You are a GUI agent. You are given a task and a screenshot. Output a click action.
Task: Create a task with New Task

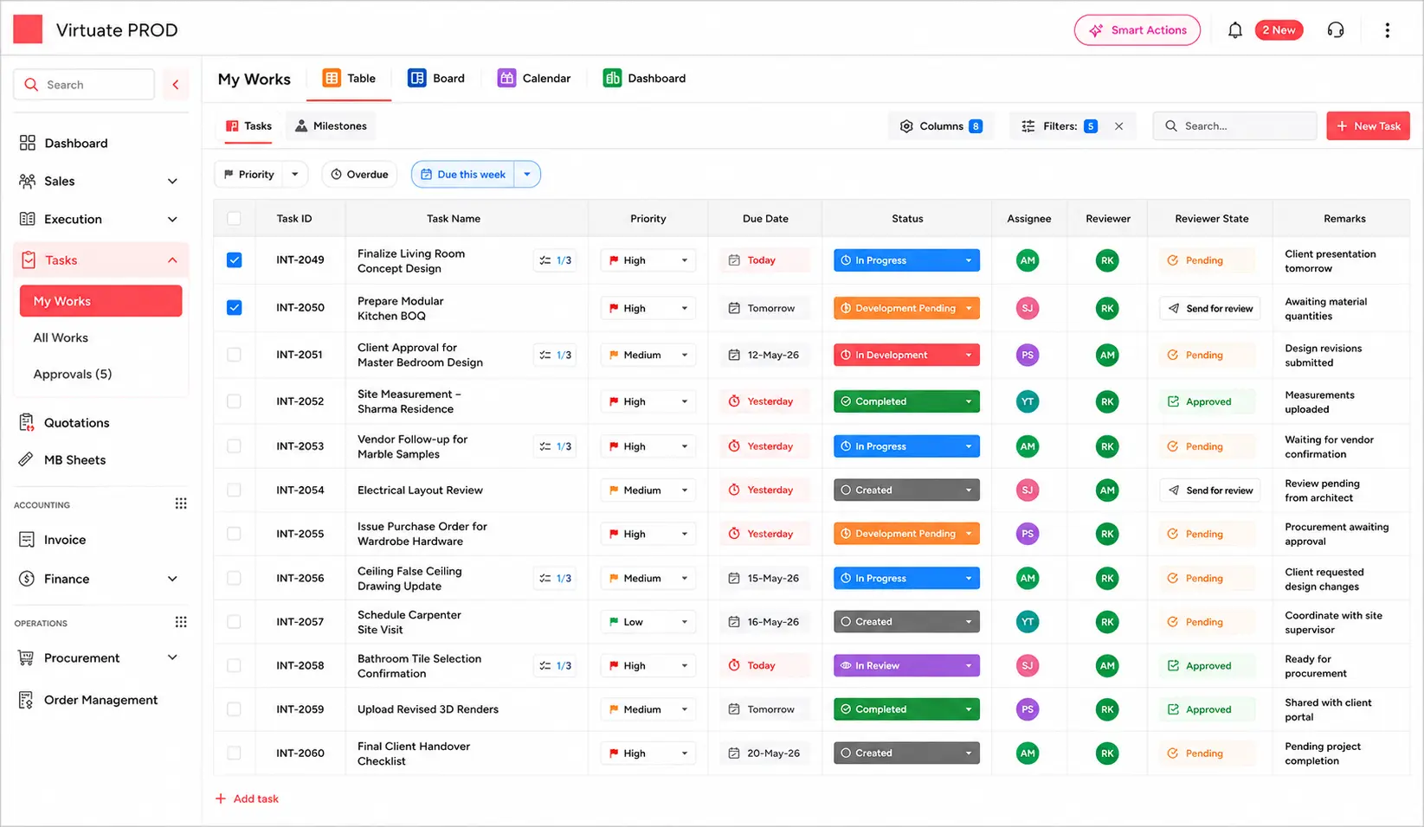point(1369,126)
